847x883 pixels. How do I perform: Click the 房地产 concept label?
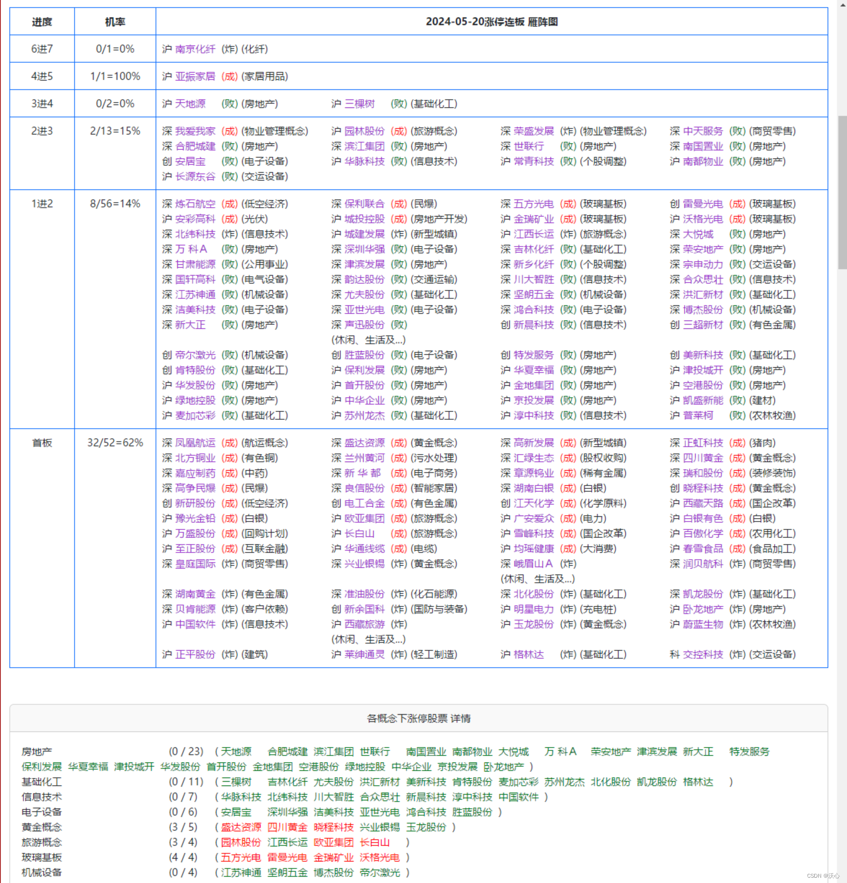point(37,752)
